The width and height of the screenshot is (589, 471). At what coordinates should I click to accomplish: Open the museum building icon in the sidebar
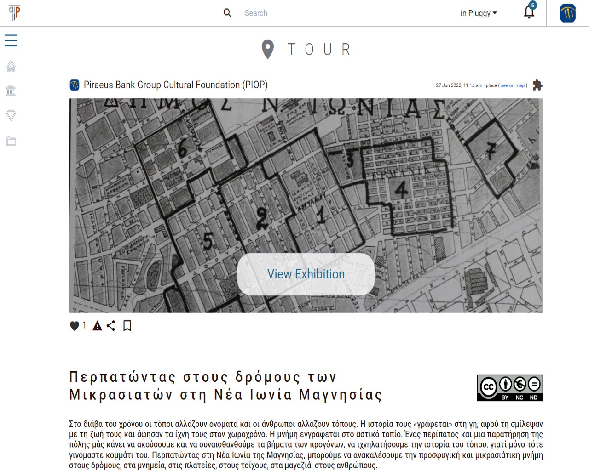pyautogui.click(x=11, y=91)
